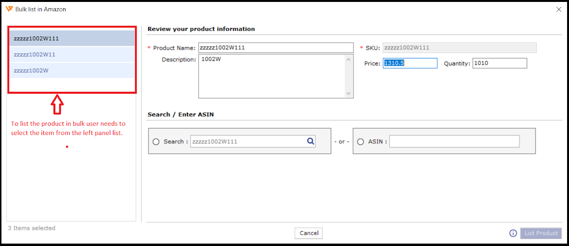Click the search magnifier icon

(x=310, y=141)
